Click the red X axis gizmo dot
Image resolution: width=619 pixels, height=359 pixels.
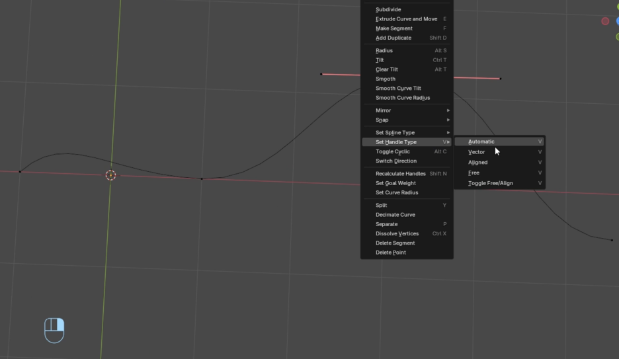(605, 21)
